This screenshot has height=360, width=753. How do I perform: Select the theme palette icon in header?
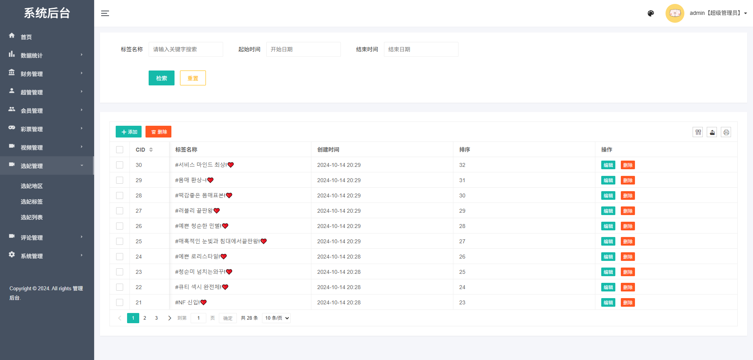pyautogui.click(x=651, y=13)
